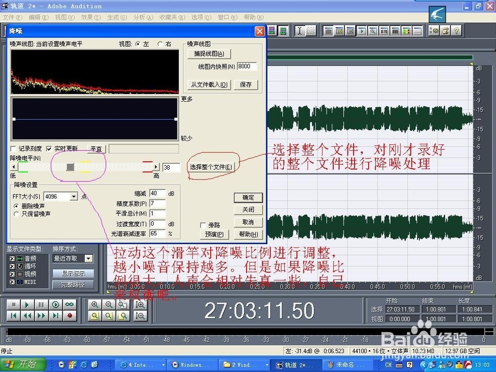Open the 排序方式 最近存取 dropdown
Image resolution: width=496 pixels, height=372 pixels.
(x=89, y=259)
